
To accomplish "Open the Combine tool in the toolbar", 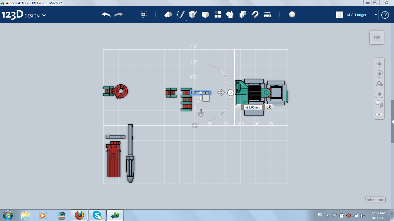I will tap(243, 15).
